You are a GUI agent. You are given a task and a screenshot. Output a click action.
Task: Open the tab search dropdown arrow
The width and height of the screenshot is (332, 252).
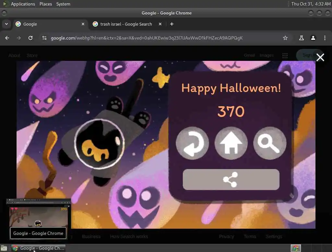6,24
